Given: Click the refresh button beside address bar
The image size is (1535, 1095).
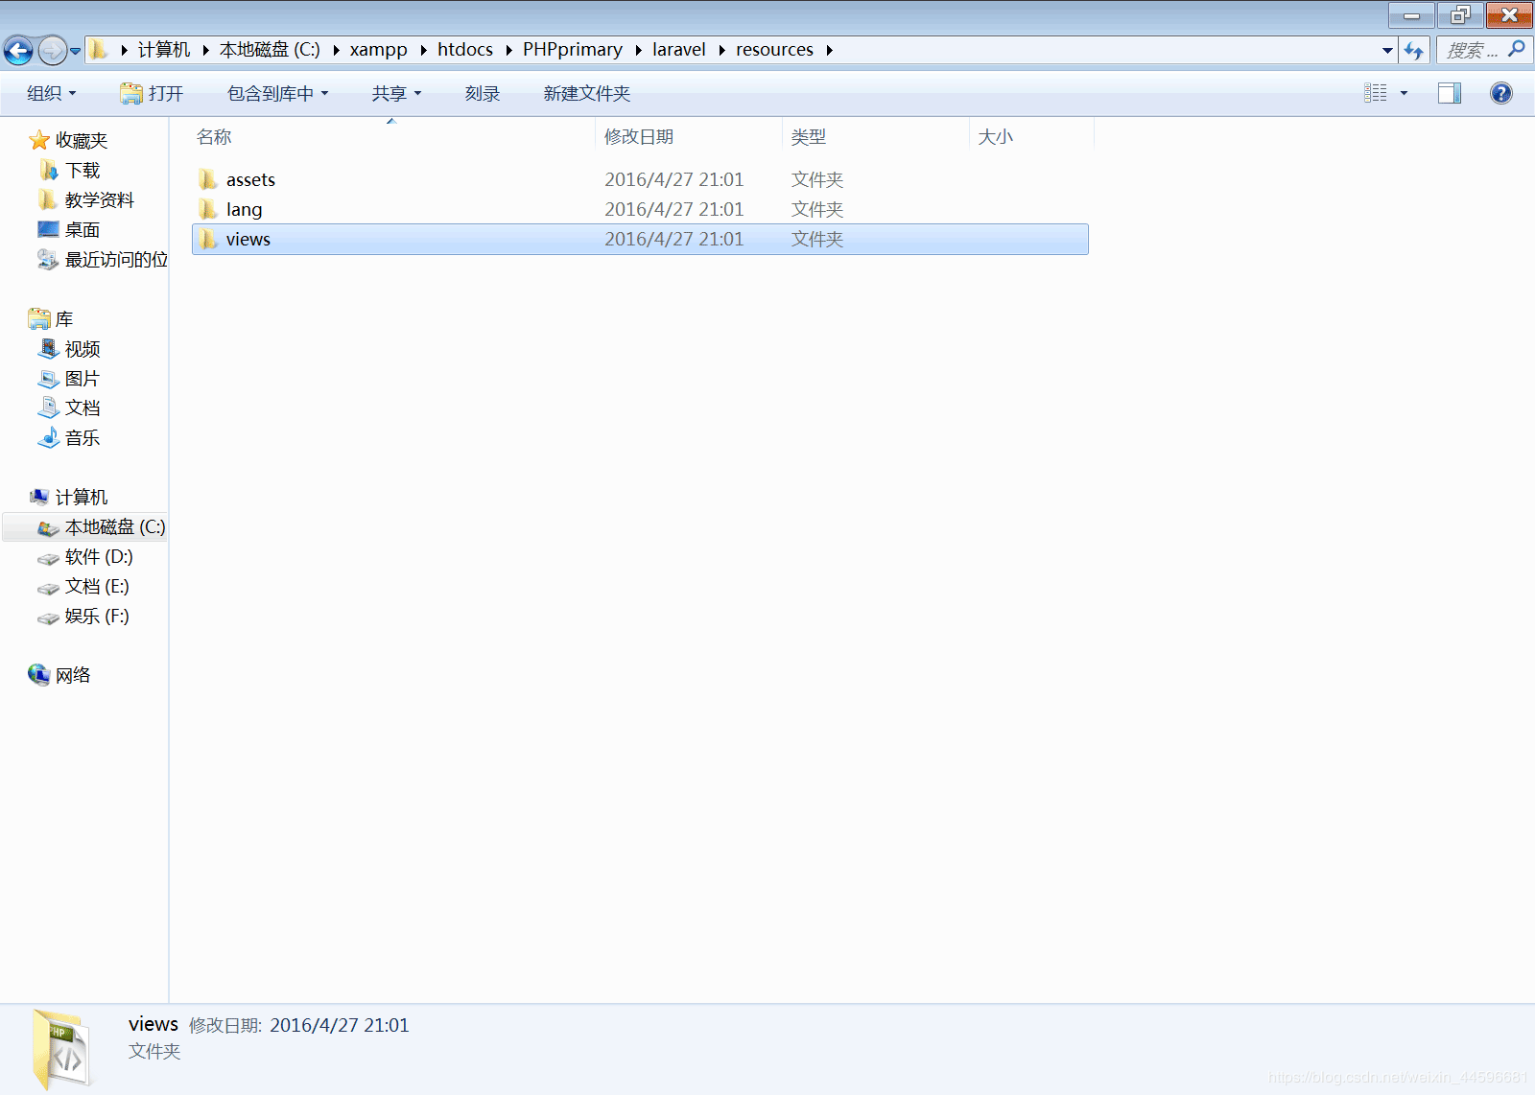Looking at the screenshot, I should [x=1413, y=50].
